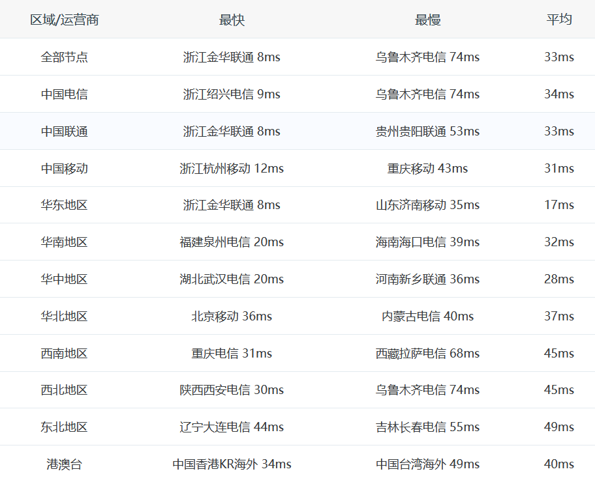The width and height of the screenshot is (595, 480).
Task: Select the 西藏拉萨电信 68ms cell
Action: coord(427,354)
